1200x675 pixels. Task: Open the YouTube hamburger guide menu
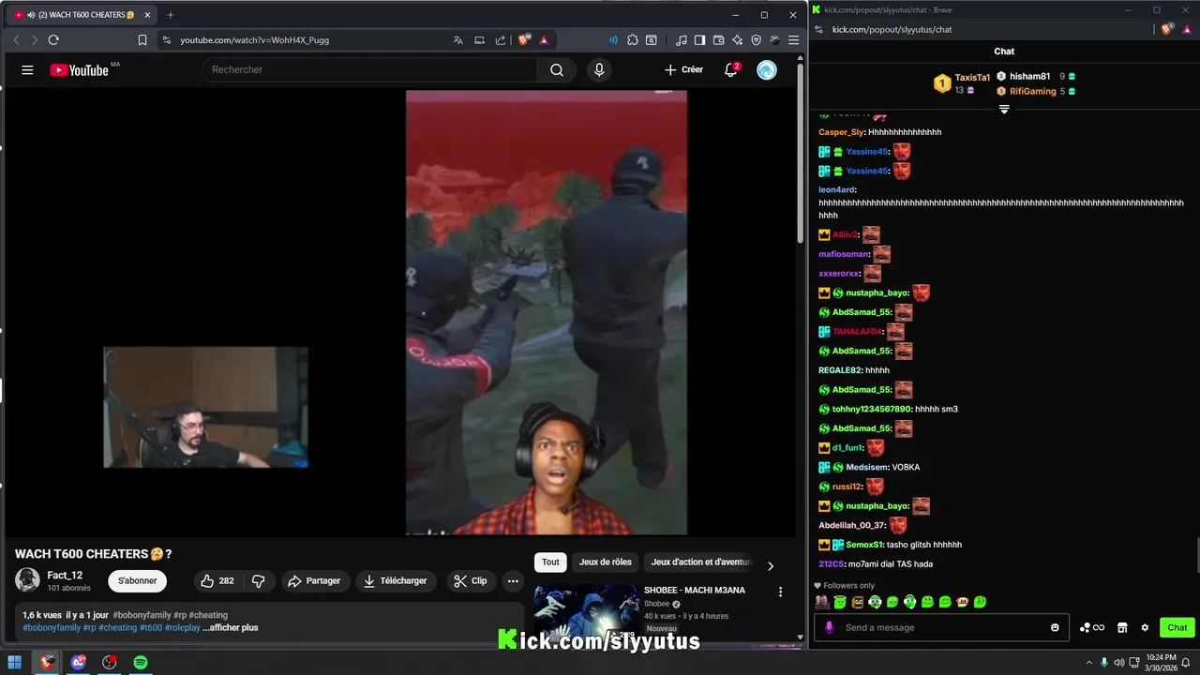[27, 70]
